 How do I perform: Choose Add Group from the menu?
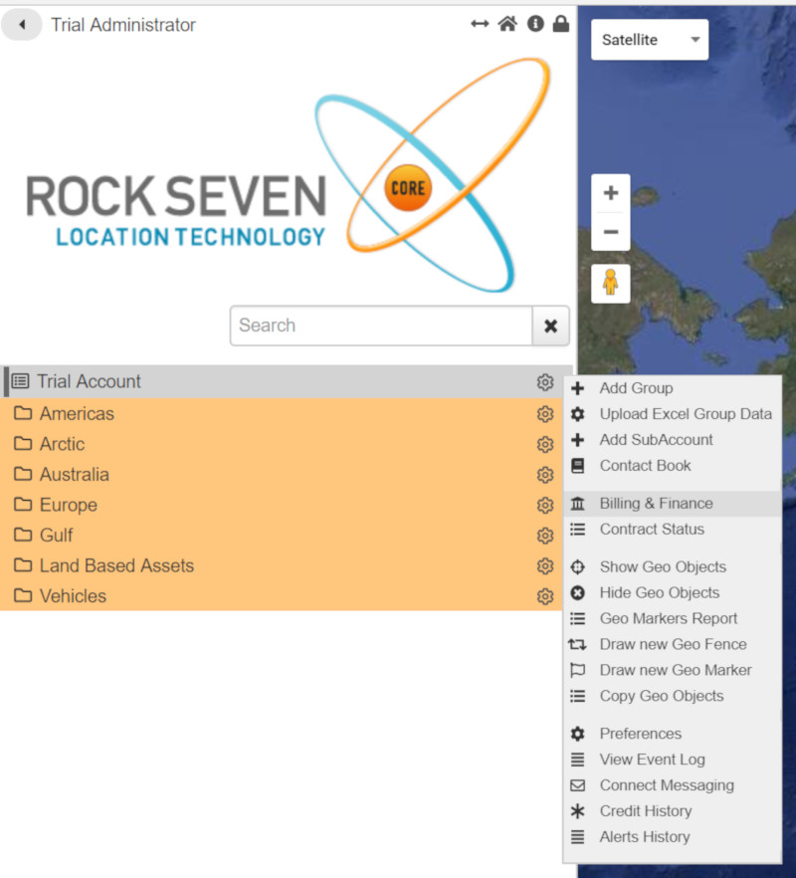(x=673, y=388)
